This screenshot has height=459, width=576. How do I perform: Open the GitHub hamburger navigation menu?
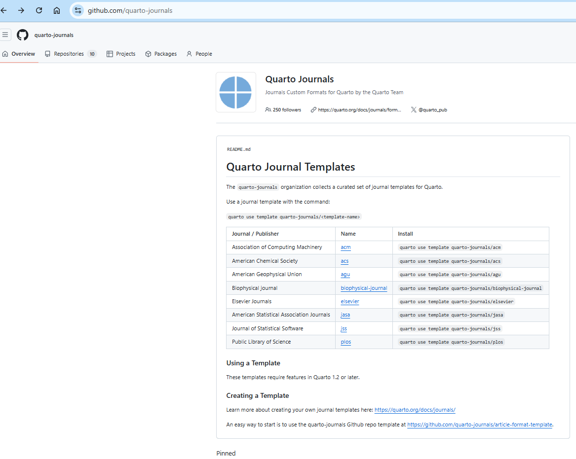point(5,35)
